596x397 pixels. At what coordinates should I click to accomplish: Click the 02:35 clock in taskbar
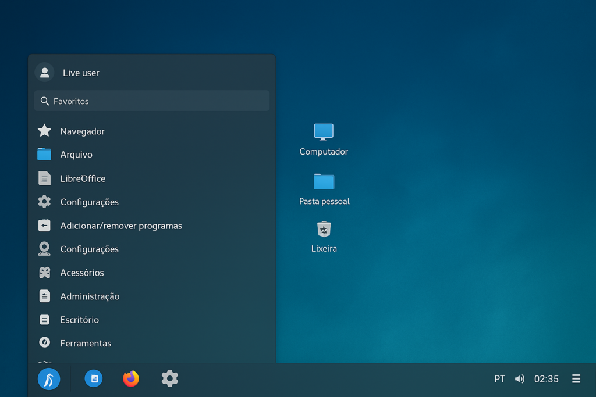tap(546, 379)
